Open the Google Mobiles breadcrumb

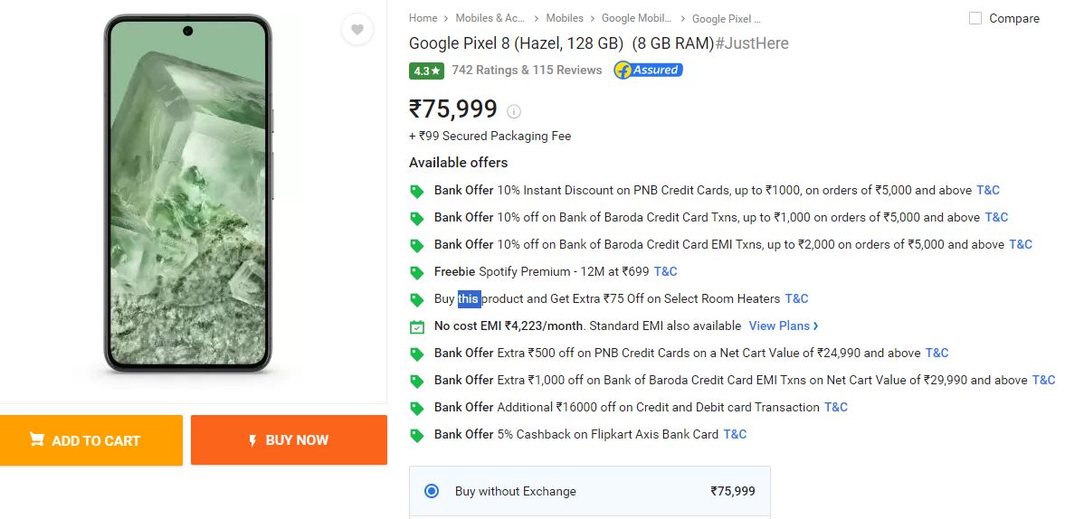tap(637, 18)
